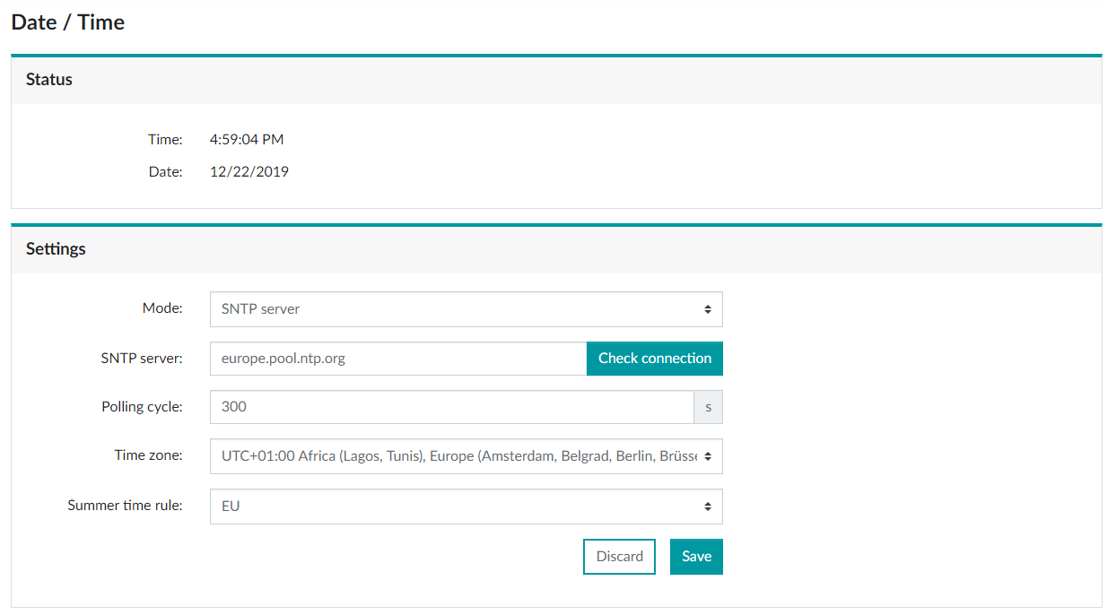This screenshot has height=615, width=1107.
Task: Click the Time zone stepper arrows
Action: point(709,456)
